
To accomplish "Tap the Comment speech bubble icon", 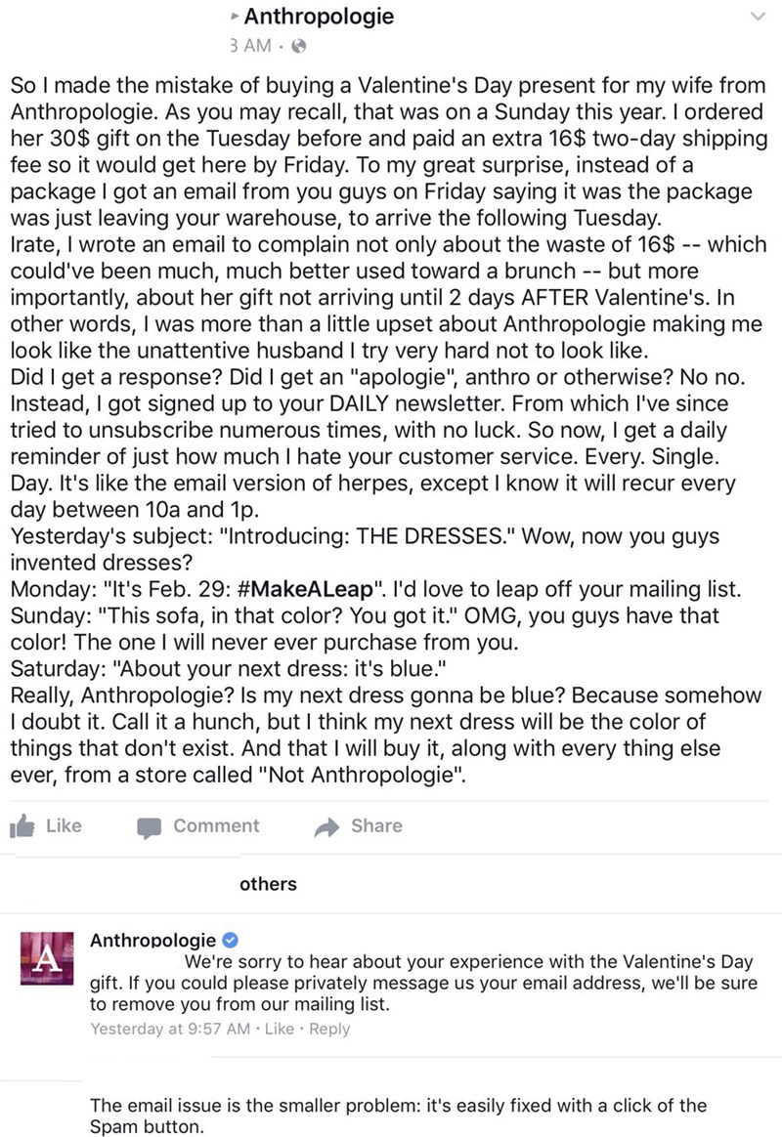I will click(148, 826).
